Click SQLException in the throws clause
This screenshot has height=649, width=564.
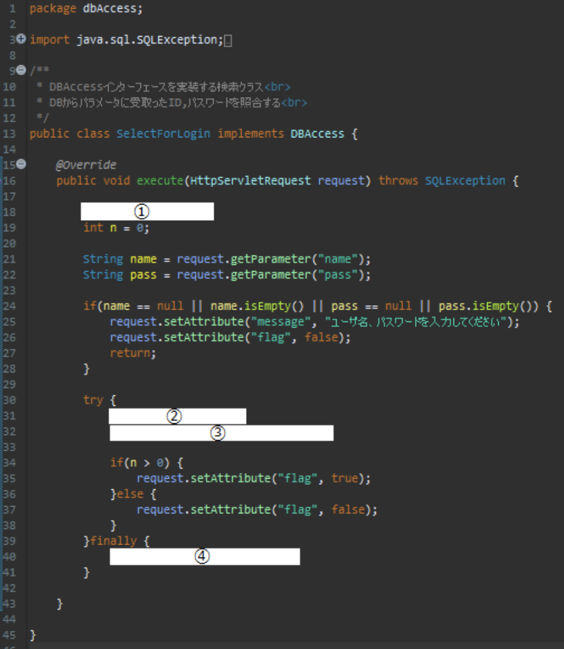point(465,180)
